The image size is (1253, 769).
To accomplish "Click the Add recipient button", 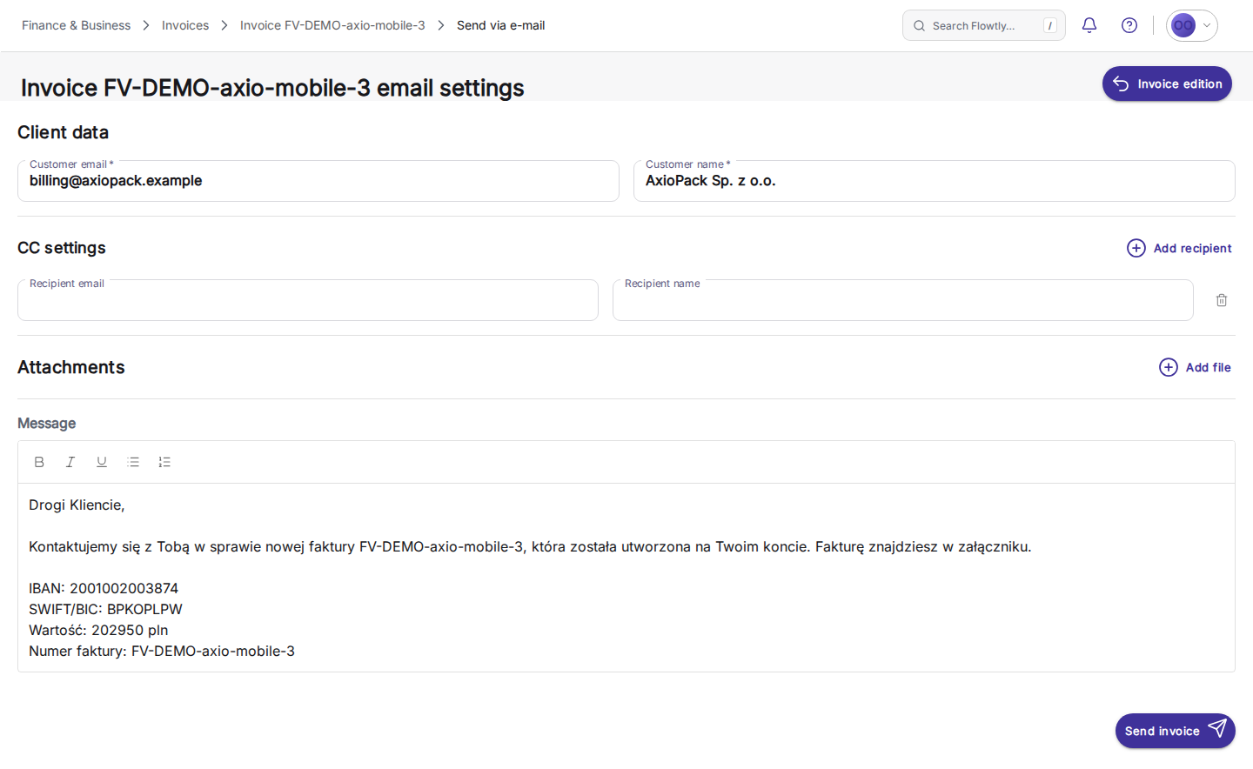I will [1179, 248].
